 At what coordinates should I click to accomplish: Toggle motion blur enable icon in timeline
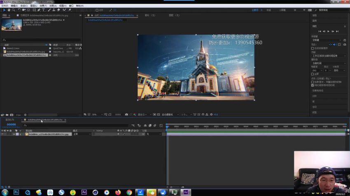(x=155, y=125)
